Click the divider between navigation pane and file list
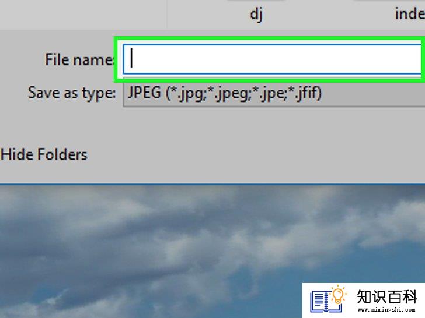This screenshot has height=318, width=425. point(167,14)
